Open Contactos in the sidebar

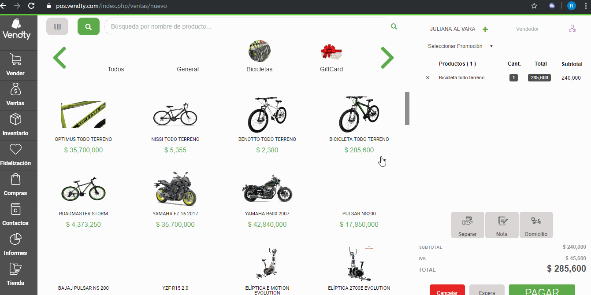pyautogui.click(x=15, y=215)
